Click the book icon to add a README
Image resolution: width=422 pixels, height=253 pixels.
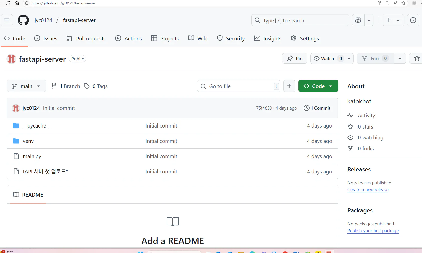point(173,221)
